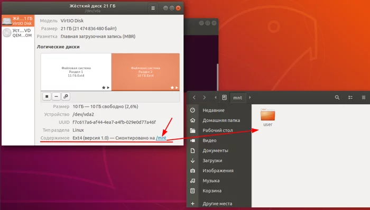Screen dimensions: 370x210
Task: Click partition type value Linux
Action: (78, 130)
